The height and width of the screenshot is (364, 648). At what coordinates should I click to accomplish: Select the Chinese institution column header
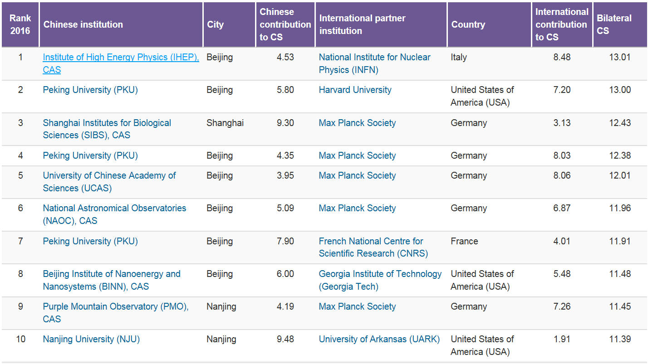83,24
